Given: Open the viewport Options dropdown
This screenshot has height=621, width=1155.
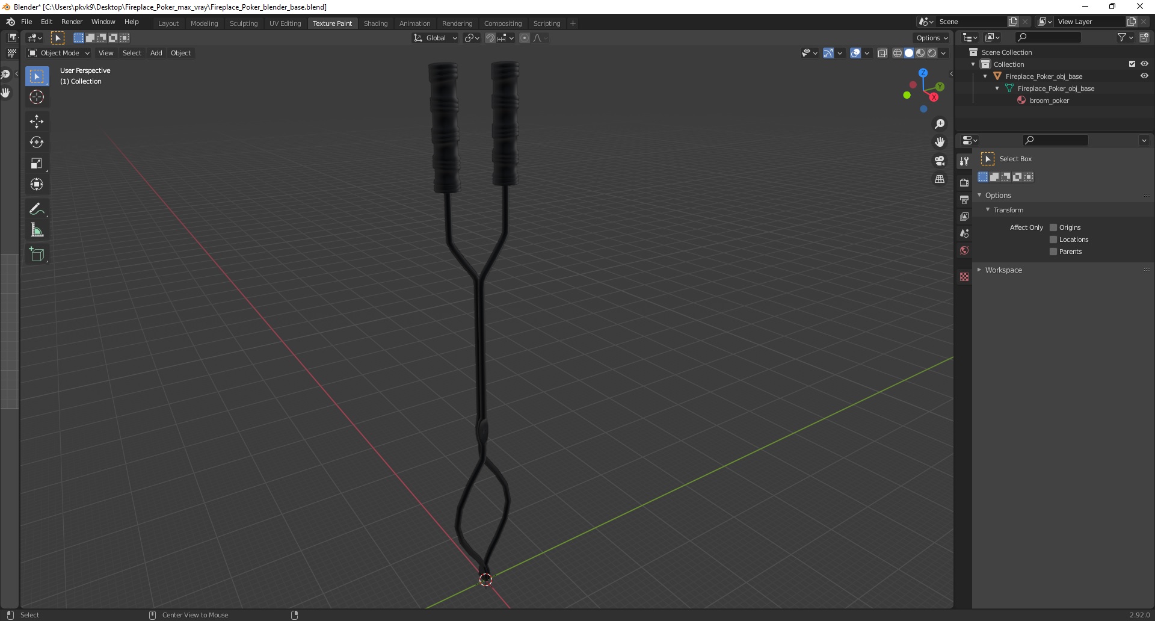Looking at the screenshot, I should tap(932, 38).
